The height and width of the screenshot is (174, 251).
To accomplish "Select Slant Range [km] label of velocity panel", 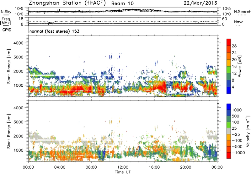I will [9, 131].
